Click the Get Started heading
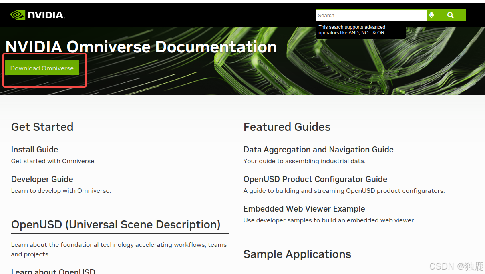The width and height of the screenshot is (485, 274). pos(42,127)
